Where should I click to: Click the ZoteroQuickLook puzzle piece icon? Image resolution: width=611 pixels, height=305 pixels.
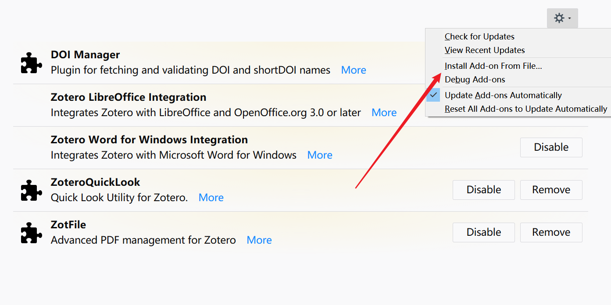(x=32, y=190)
